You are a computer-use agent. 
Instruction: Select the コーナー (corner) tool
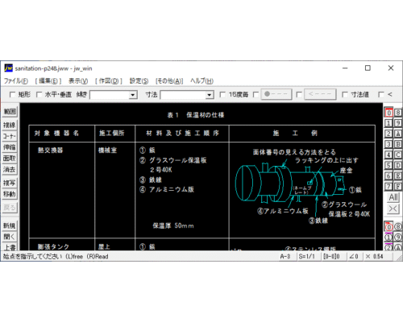[10, 136]
